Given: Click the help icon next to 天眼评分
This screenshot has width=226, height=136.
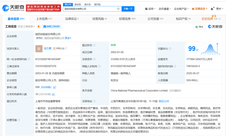Looking at the screenshot, I should coord(170,49).
